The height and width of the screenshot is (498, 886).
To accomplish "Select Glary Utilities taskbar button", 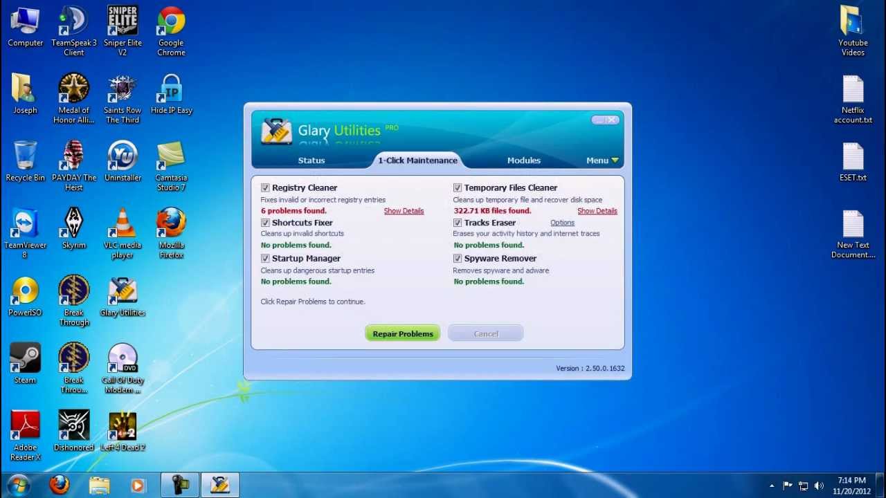I will pyautogui.click(x=220, y=485).
